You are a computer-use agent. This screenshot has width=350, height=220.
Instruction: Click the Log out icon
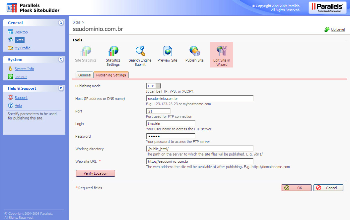[11, 77]
